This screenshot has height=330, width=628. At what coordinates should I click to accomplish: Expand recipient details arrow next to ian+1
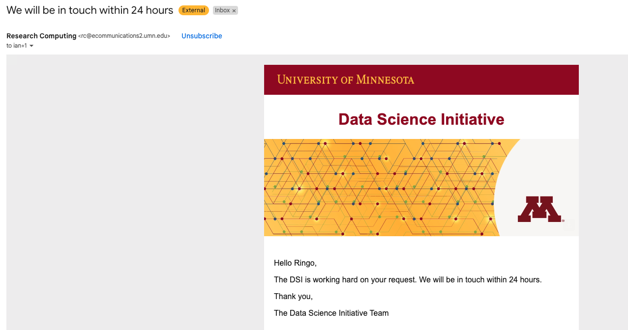pos(31,46)
